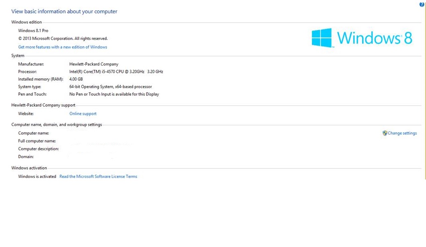Select the Windows 8.1 Pro text
Viewport: 426px width, 247px height.
tap(33, 31)
